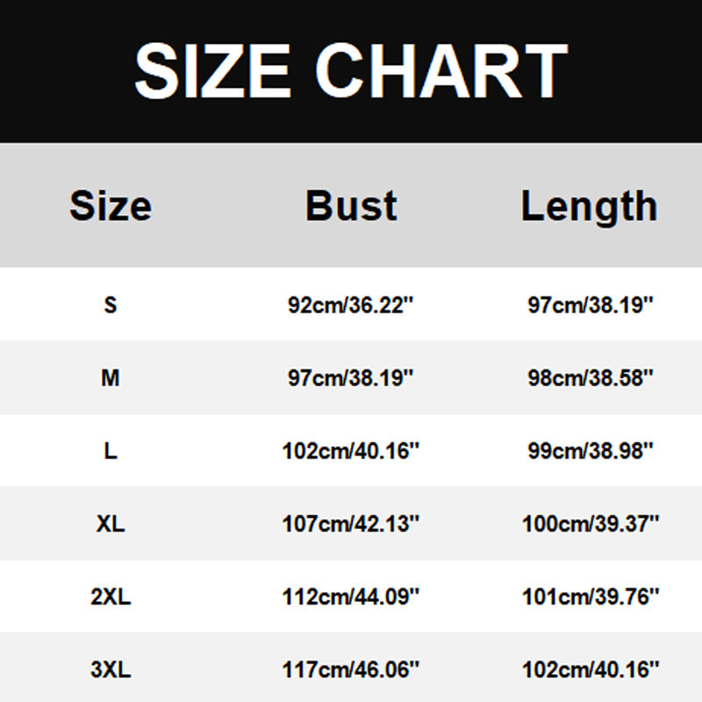Click the M size row label

coord(111,378)
